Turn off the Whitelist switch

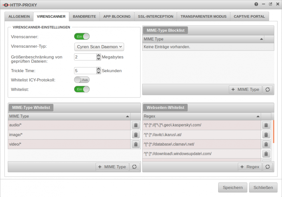pos(81,89)
